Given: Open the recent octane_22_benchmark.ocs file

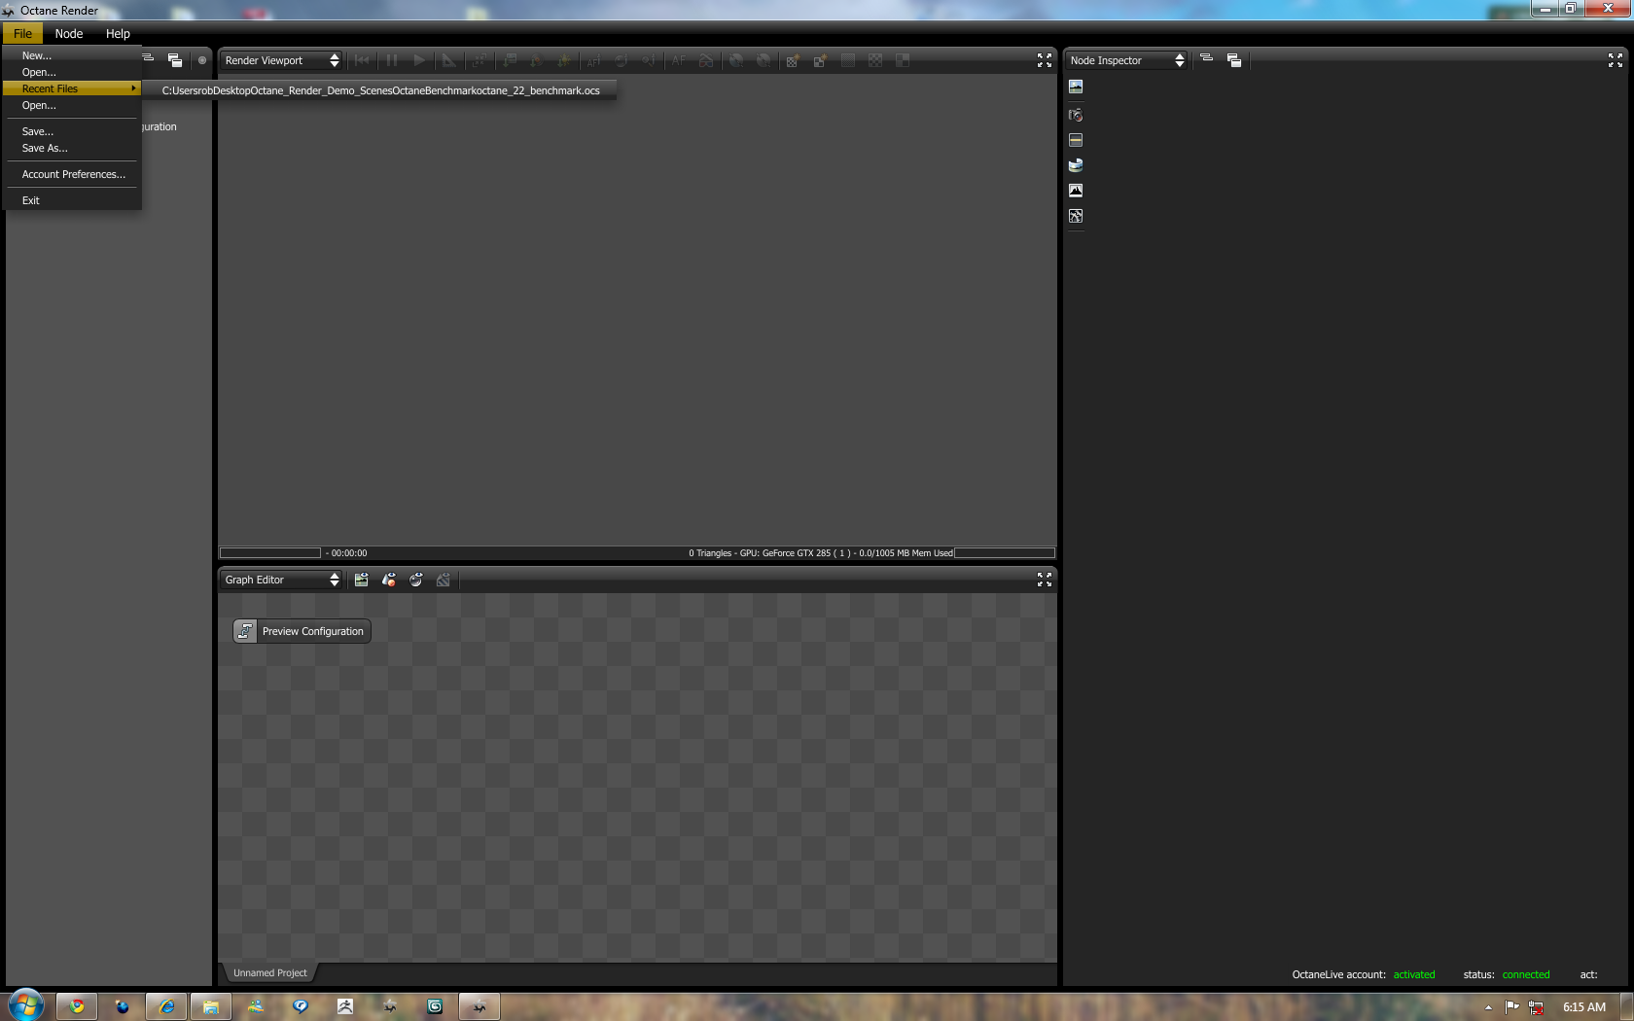Looking at the screenshot, I should 380,90.
